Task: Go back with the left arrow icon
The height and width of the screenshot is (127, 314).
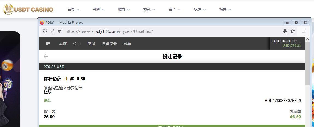Action: tap(46, 57)
